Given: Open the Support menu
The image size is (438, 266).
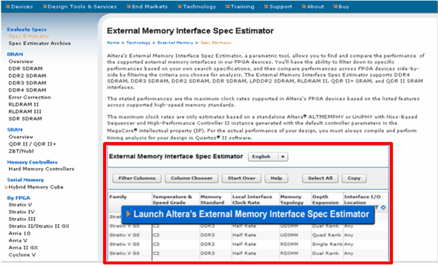Looking at the screenshot, I should [x=280, y=7].
